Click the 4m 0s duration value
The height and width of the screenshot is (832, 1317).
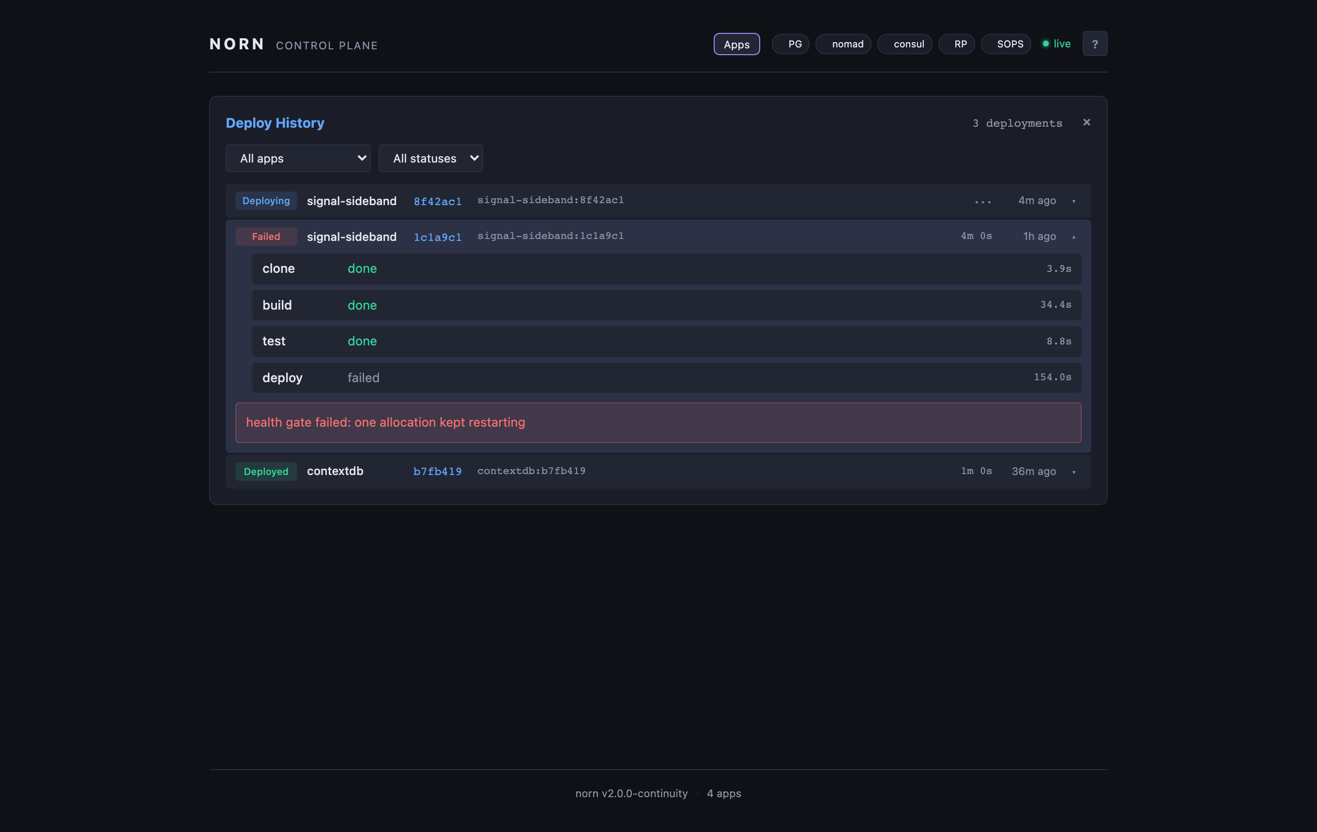tap(976, 236)
